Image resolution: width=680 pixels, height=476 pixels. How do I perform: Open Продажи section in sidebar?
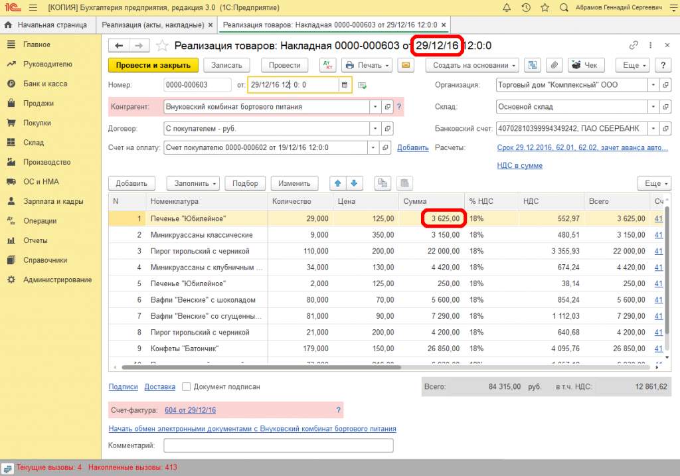pyautogui.click(x=38, y=104)
